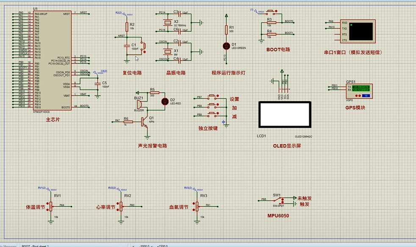The height and width of the screenshot is (247, 416).
Task: Select capacitor C1 in the reset circuit
Action: click(127, 46)
